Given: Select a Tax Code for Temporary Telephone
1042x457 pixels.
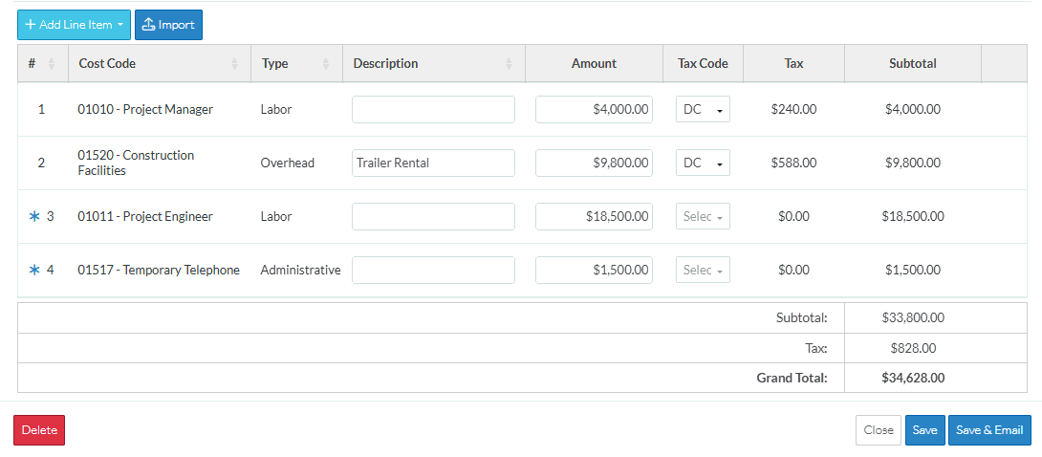Looking at the screenshot, I should (703, 271).
